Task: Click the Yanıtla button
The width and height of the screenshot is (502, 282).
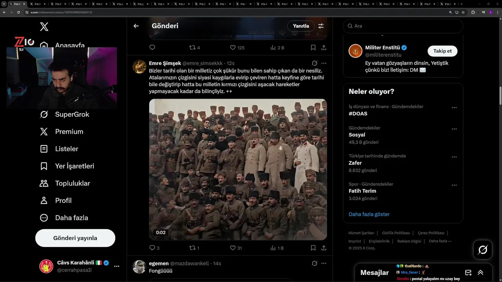Action: (301, 26)
